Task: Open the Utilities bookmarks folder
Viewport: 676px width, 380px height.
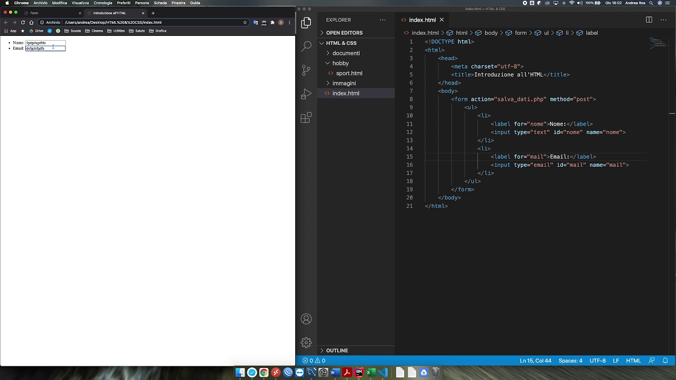Action: pos(116,31)
